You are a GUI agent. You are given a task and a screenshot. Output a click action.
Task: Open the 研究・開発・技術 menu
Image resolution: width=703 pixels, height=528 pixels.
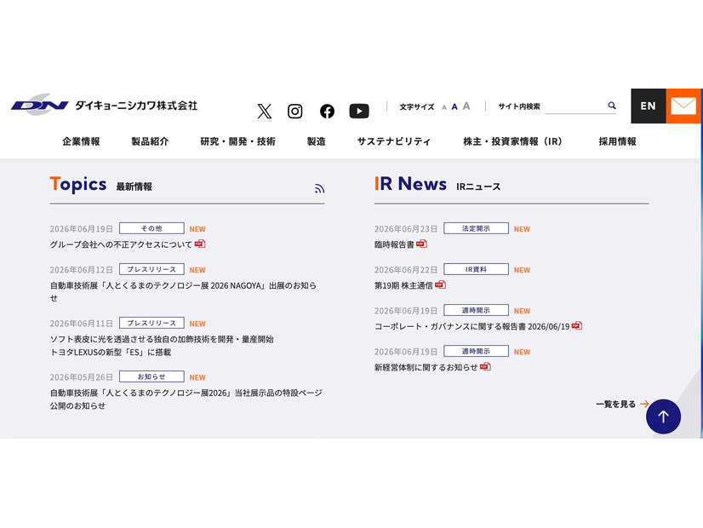pyautogui.click(x=237, y=141)
